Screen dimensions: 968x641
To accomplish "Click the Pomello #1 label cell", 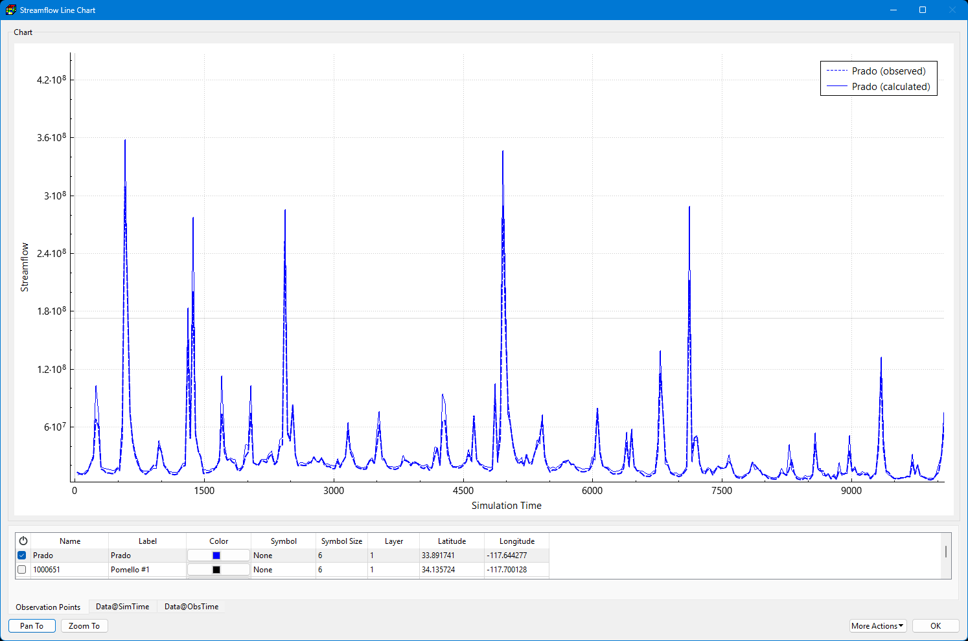I will [148, 570].
